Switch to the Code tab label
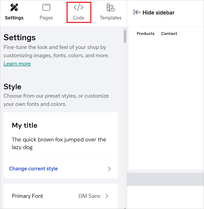The width and height of the screenshot is (204, 209). (x=78, y=18)
